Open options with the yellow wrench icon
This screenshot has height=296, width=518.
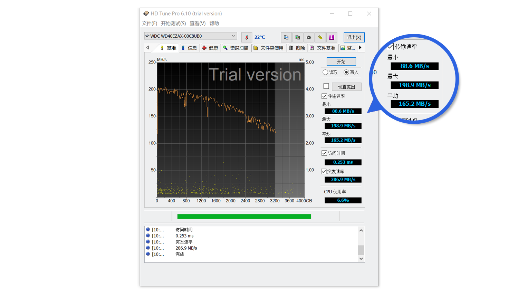[x=320, y=37]
